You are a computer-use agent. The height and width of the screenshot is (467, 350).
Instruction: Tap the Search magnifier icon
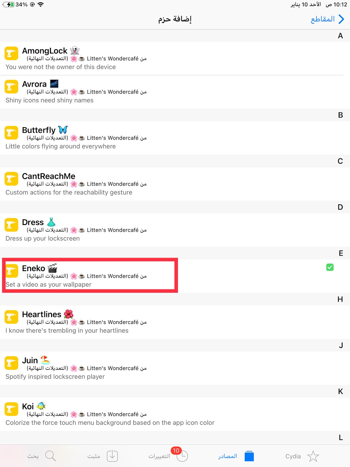[50, 456]
